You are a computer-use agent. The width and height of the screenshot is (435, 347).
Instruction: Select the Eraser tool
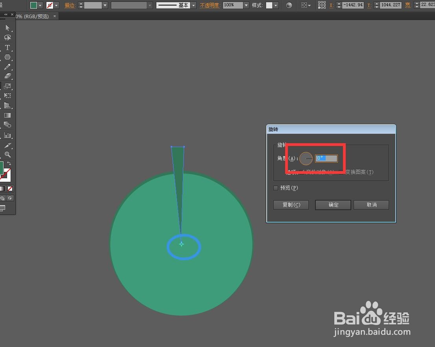[7, 76]
